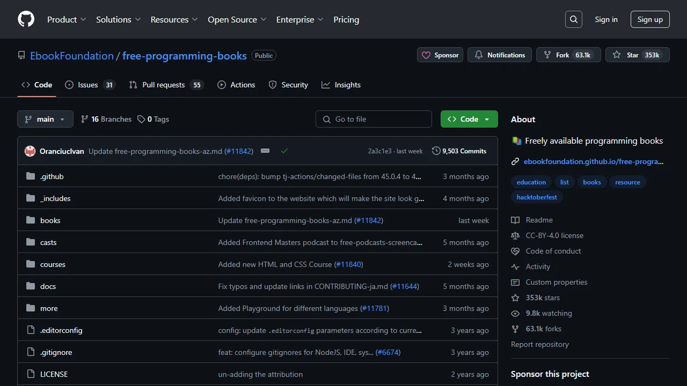Click the license scales icon
Image resolution: width=687 pixels, height=386 pixels.
pos(515,235)
